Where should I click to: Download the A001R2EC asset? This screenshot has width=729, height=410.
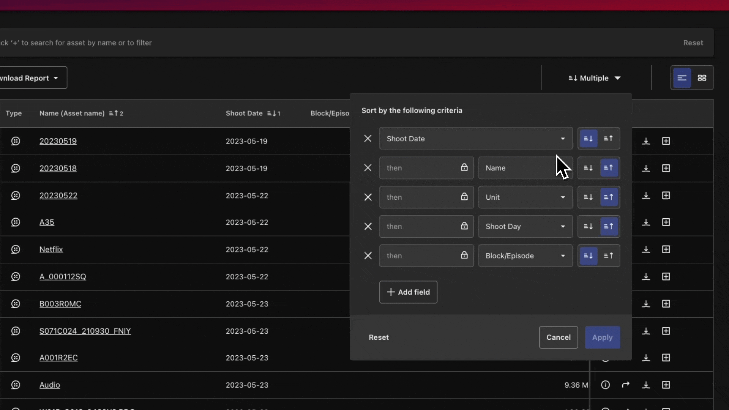click(646, 358)
